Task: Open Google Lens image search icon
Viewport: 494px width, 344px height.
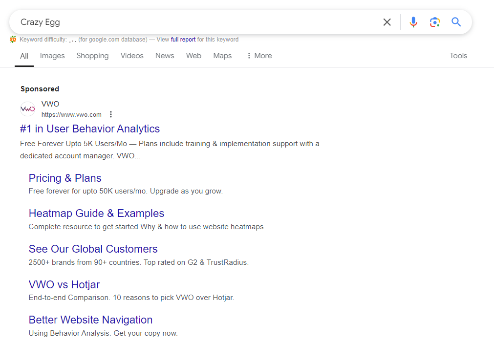Action: point(435,22)
